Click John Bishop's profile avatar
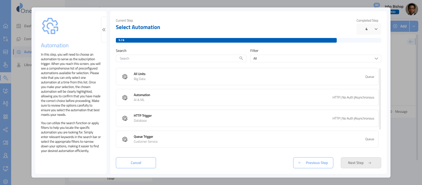 click(x=411, y=10)
